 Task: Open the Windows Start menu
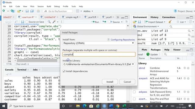[x=3, y=106]
